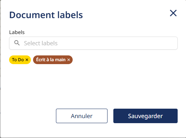This screenshot has width=186, height=138.
Task: Open the labels selection combo box
Action: click(93, 43)
